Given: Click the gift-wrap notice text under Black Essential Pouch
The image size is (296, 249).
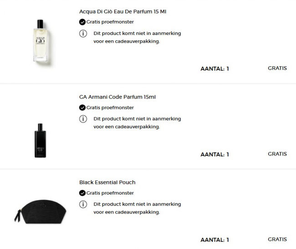Looking at the screenshot, I should point(137,208).
